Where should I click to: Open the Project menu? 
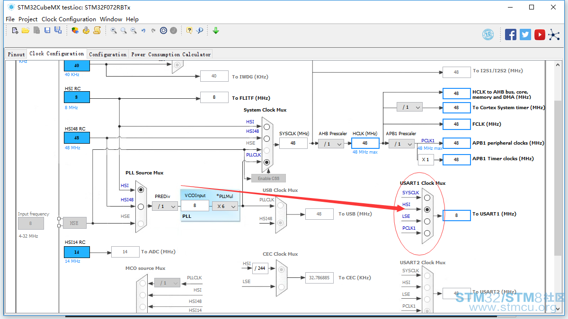28,19
